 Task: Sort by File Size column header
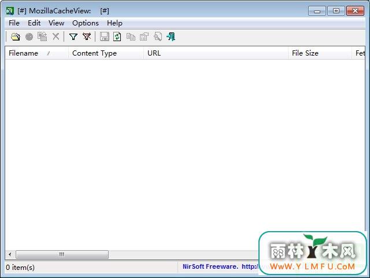coord(320,53)
